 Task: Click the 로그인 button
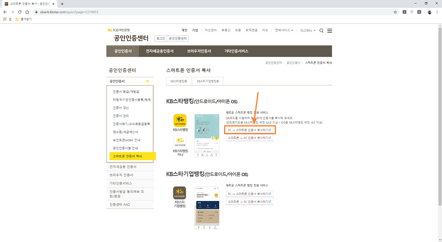point(161,38)
